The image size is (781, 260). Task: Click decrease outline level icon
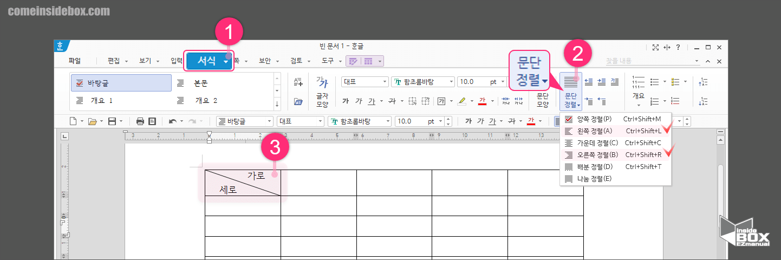[x=703, y=101]
